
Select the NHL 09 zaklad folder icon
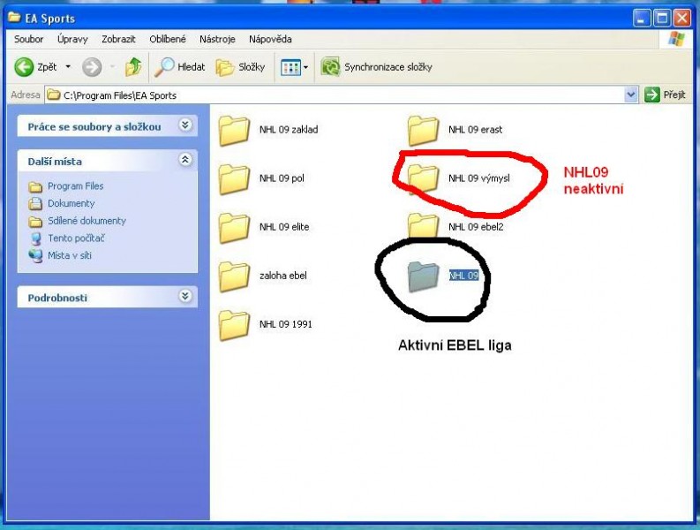tap(234, 131)
